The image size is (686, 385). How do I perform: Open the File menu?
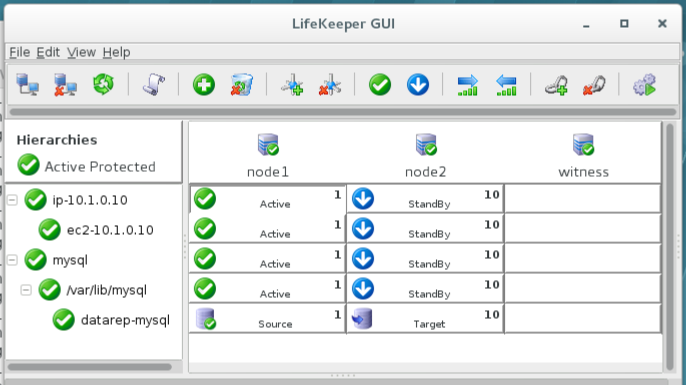(x=20, y=52)
